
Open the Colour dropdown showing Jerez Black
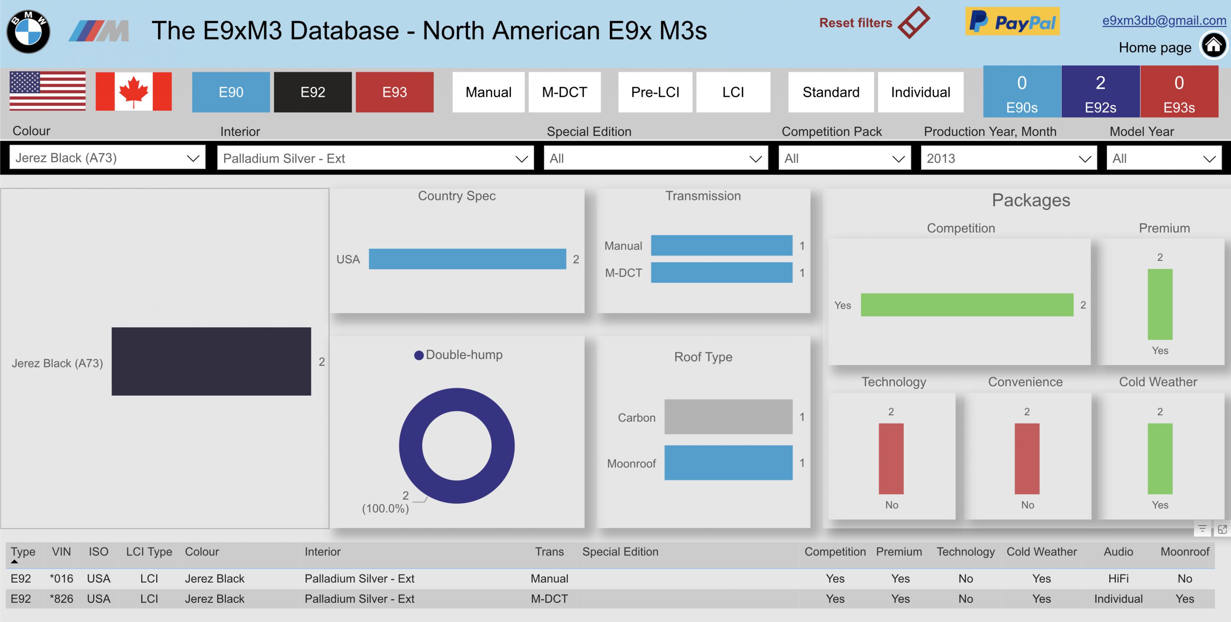click(x=107, y=158)
